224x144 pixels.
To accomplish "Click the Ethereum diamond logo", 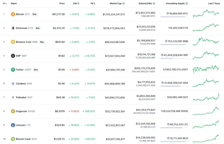I will tap(13, 28).
